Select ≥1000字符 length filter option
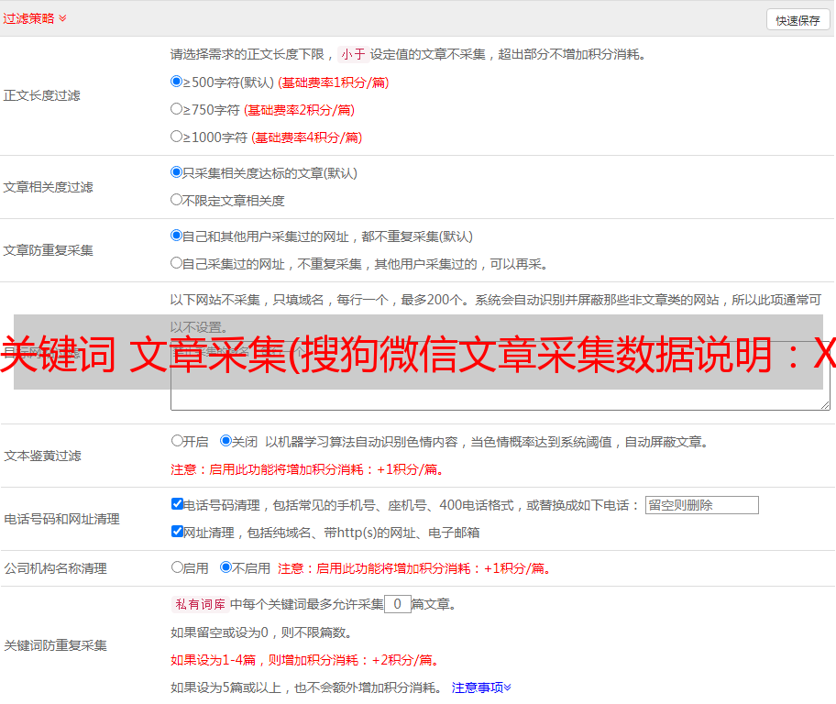The height and width of the screenshot is (704, 836). (x=177, y=137)
